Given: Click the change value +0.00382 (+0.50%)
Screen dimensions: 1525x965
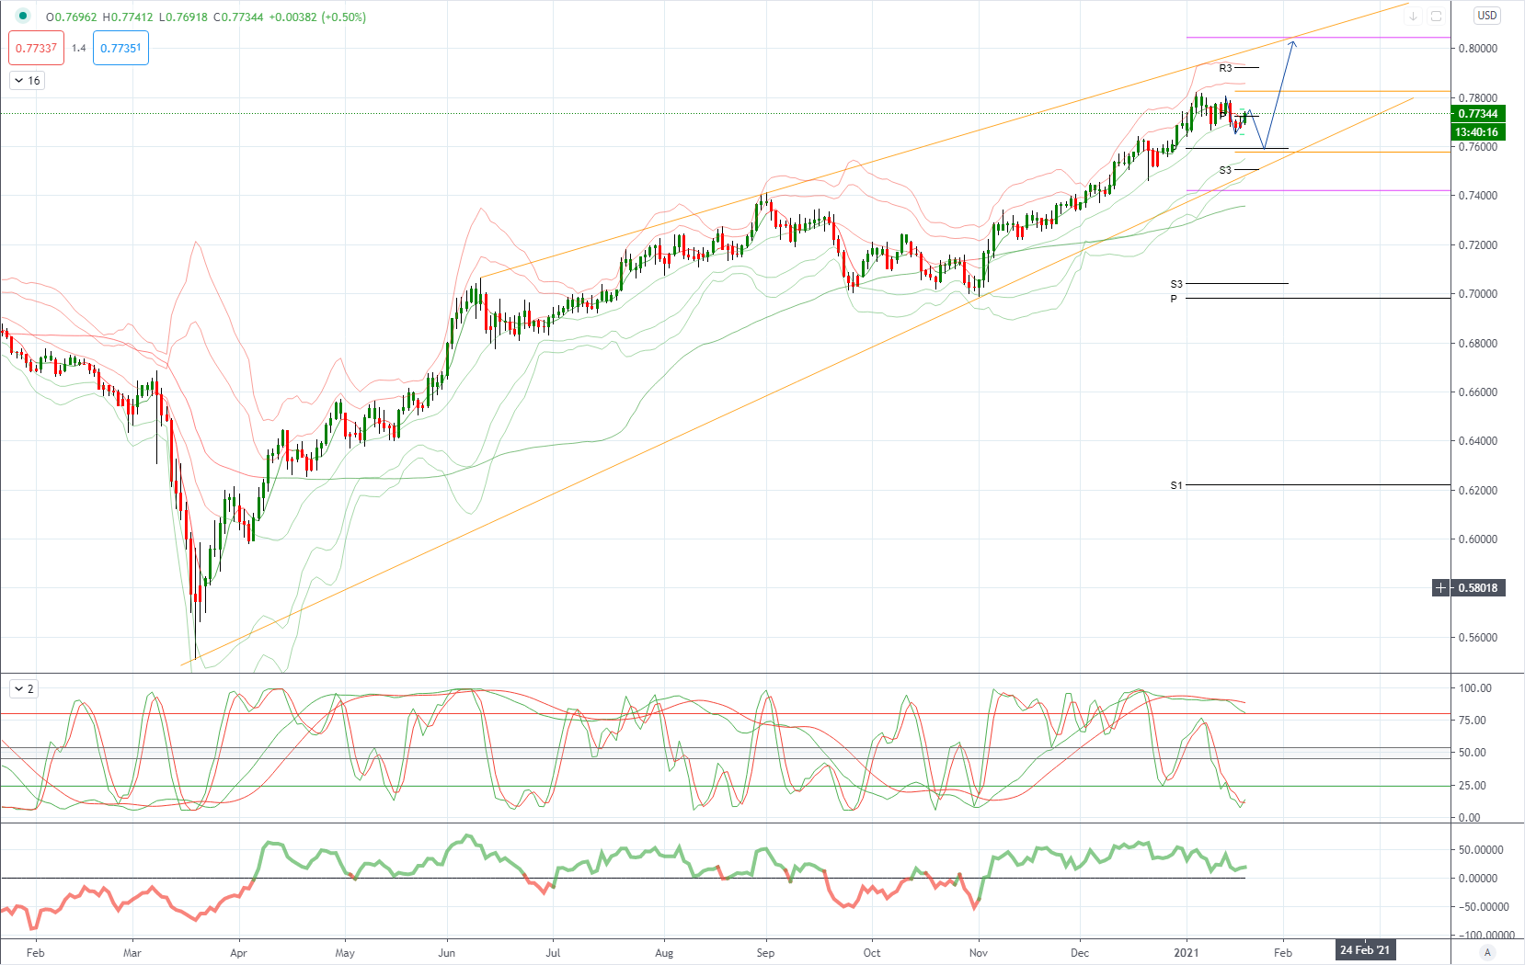Looking at the screenshot, I should pos(317,17).
